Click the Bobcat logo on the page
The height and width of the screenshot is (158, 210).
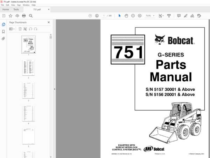point(175,40)
